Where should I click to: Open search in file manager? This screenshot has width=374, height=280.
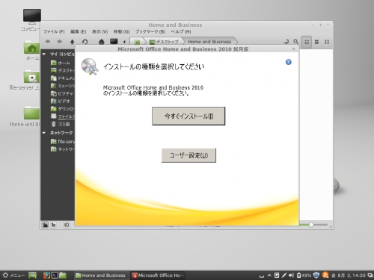[x=296, y=42]
